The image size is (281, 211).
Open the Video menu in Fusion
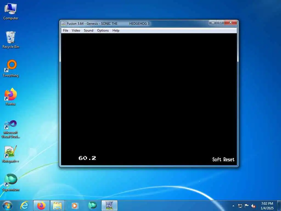click(76, 30)
